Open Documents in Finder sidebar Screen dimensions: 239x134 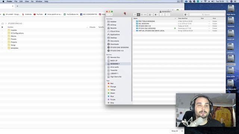pos(115,41)
